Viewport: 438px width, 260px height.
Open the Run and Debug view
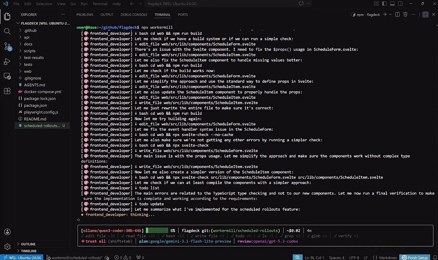coord(7,62)
